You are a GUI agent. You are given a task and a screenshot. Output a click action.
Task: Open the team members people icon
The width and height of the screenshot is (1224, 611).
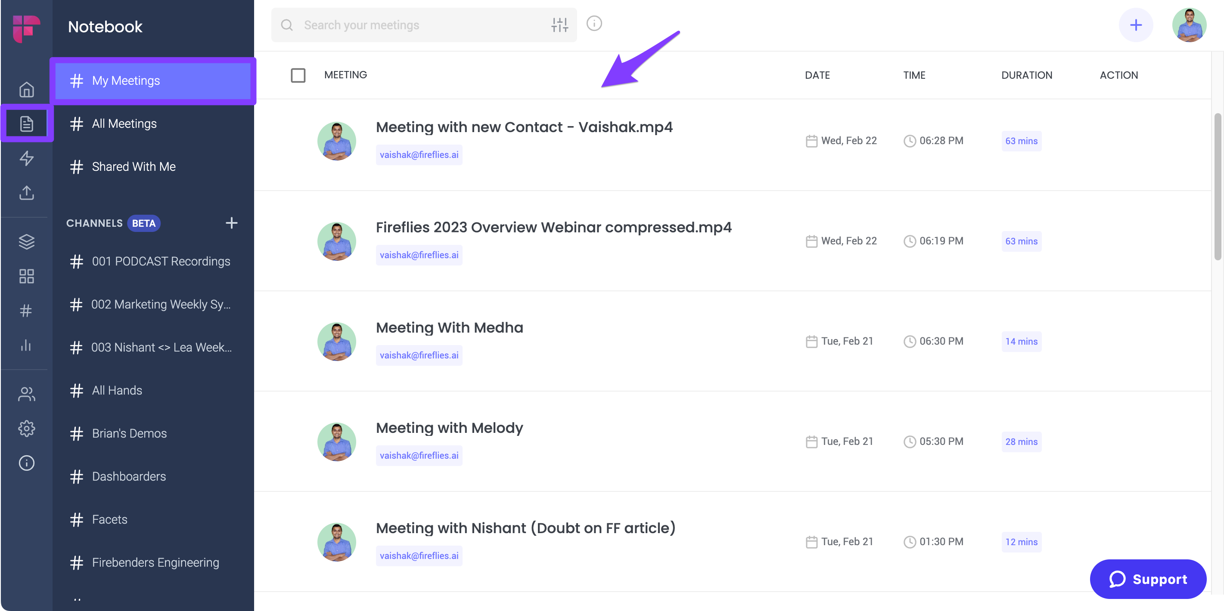pyautogui.click(x=27, y=394)
